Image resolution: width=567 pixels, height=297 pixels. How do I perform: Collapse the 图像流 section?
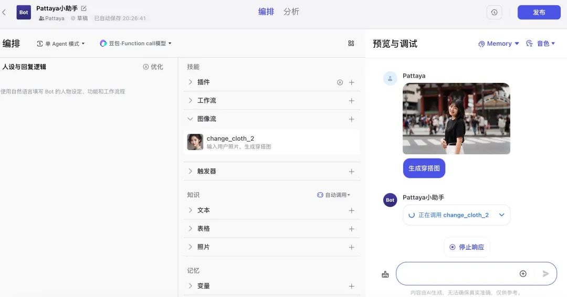190,119
